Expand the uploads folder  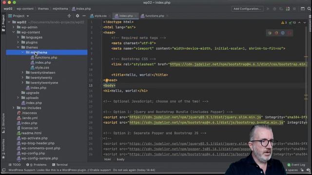18,98
